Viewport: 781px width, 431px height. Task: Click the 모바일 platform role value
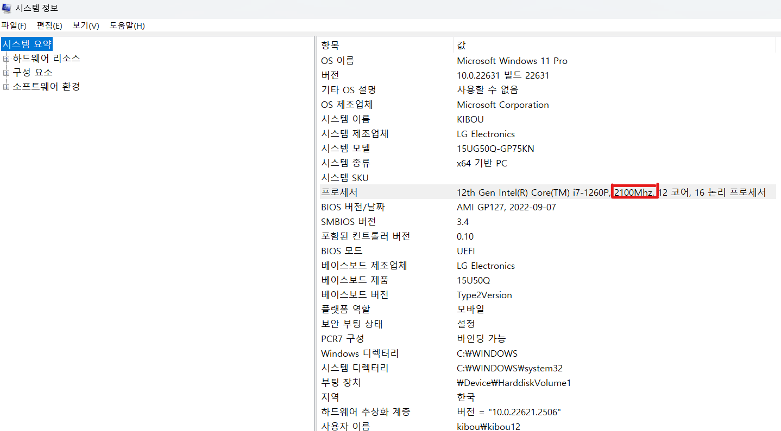point(470,309)
